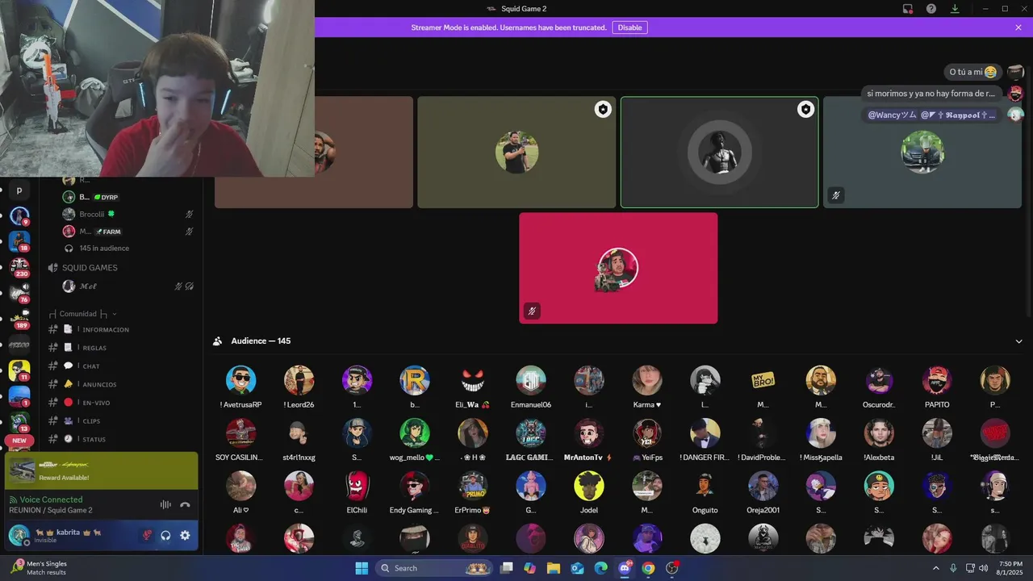This screenshot has height=581, width=1033.
Task: Click muted mic icon on pink tile
Action: pos(532,311)
